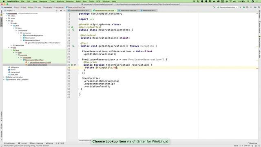Expand the ConsumerApplication class node
Screen dimensions: 261x147
click(x=21, y=36)
